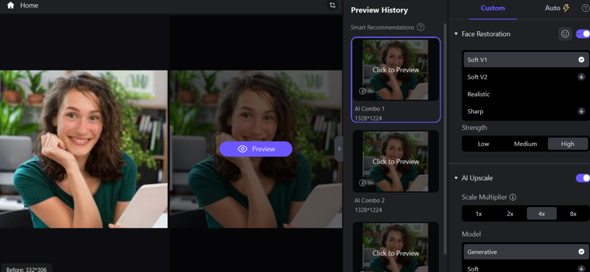Click the face detection smiley icon
Image resolution: width=590 pixels, height=272 pixels.
[565, 34]
